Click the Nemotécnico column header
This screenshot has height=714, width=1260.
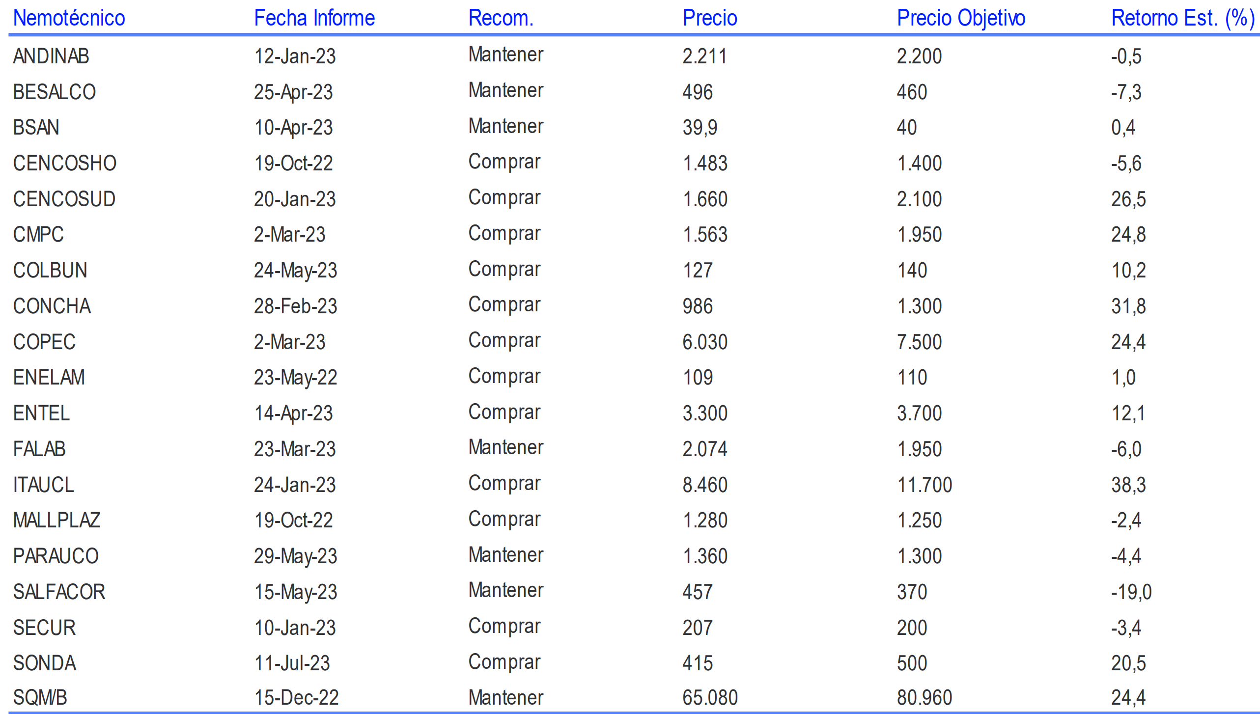(69, 18)
